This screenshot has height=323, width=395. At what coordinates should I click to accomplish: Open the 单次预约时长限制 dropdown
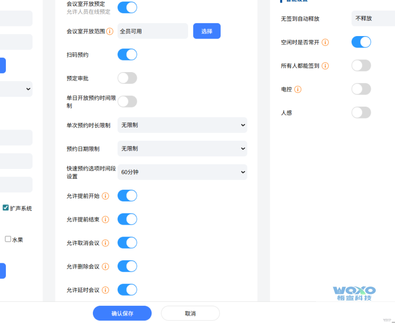[182, 125]
